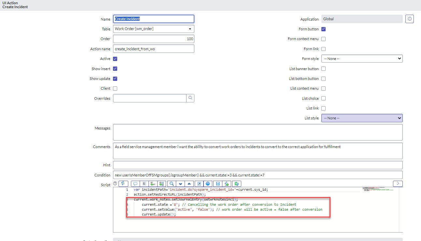
Task: Click the Name field Create Incident
Action: [x=154, y=19]
